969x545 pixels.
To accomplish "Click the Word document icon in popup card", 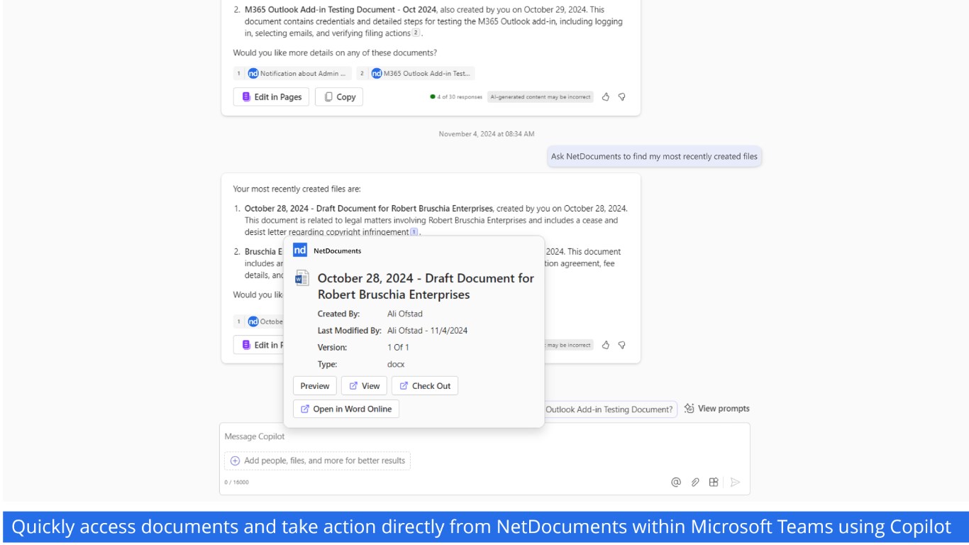I will pyautogui.click(x=302, y=277).
